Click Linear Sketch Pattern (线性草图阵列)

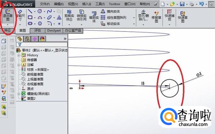point(113,18)
